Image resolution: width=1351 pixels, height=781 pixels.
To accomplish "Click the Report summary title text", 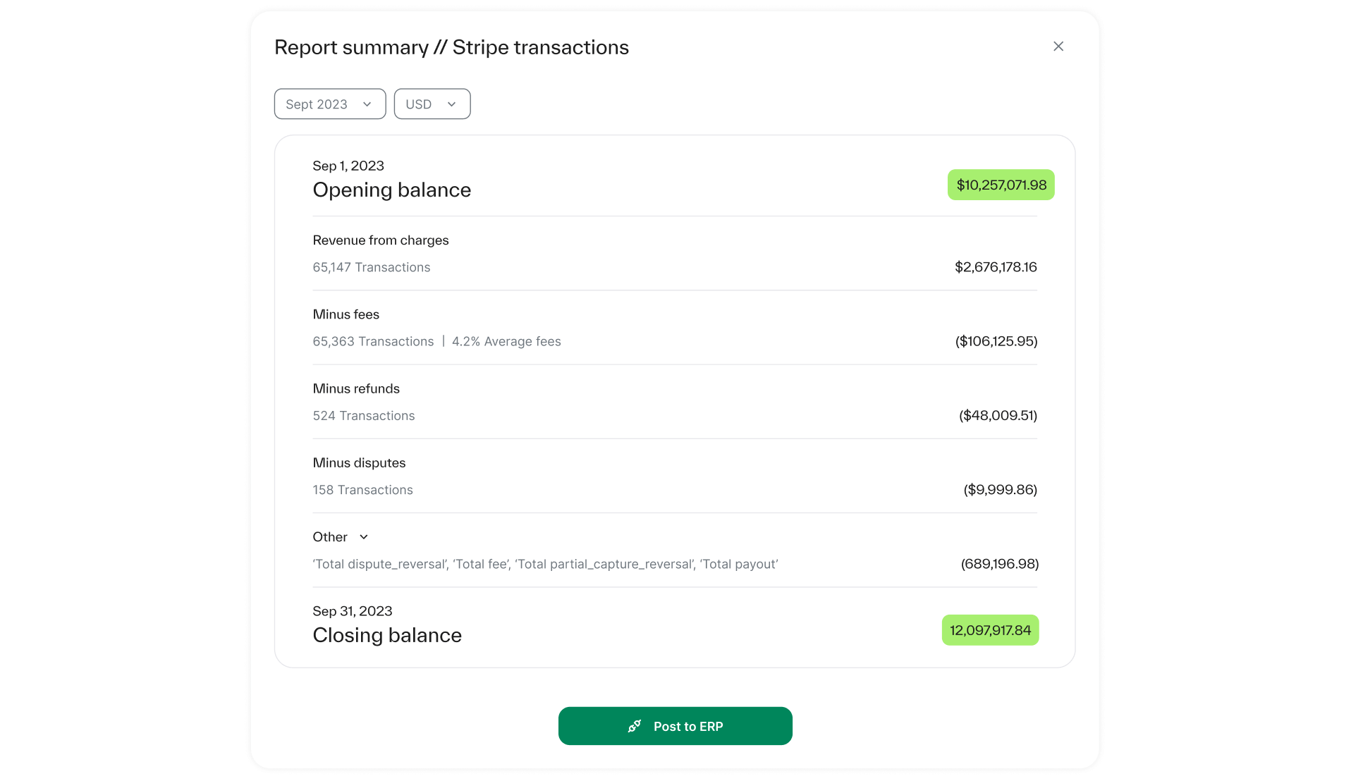I will (451, 47).
